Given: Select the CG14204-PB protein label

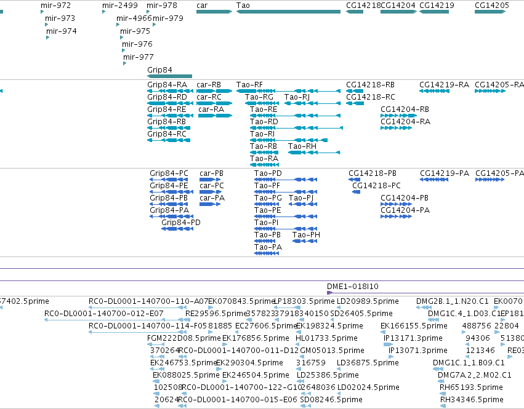Looking at the screenshot, I should coord(405,198).
